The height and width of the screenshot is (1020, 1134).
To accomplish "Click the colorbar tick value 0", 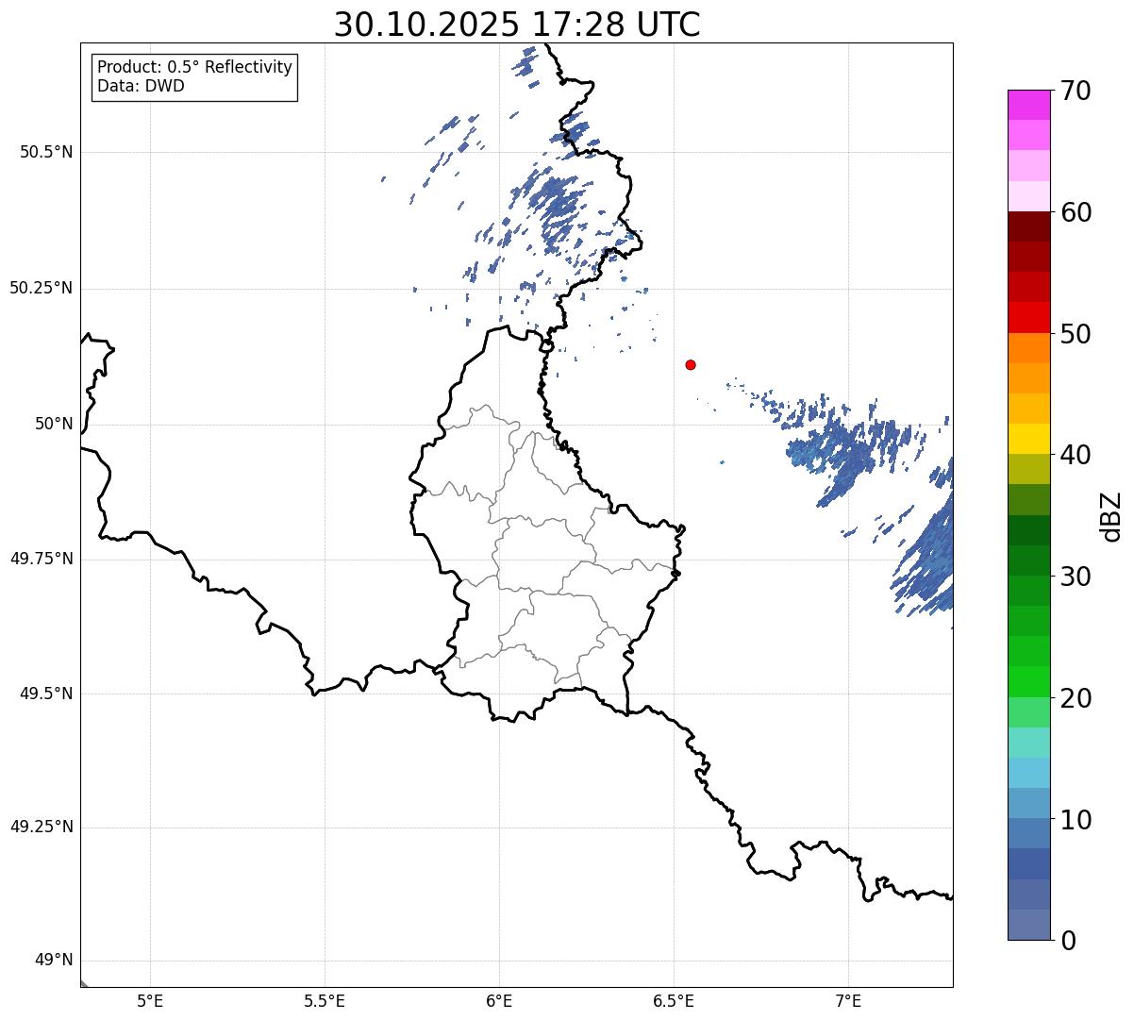I will [x=1068, y=941].
